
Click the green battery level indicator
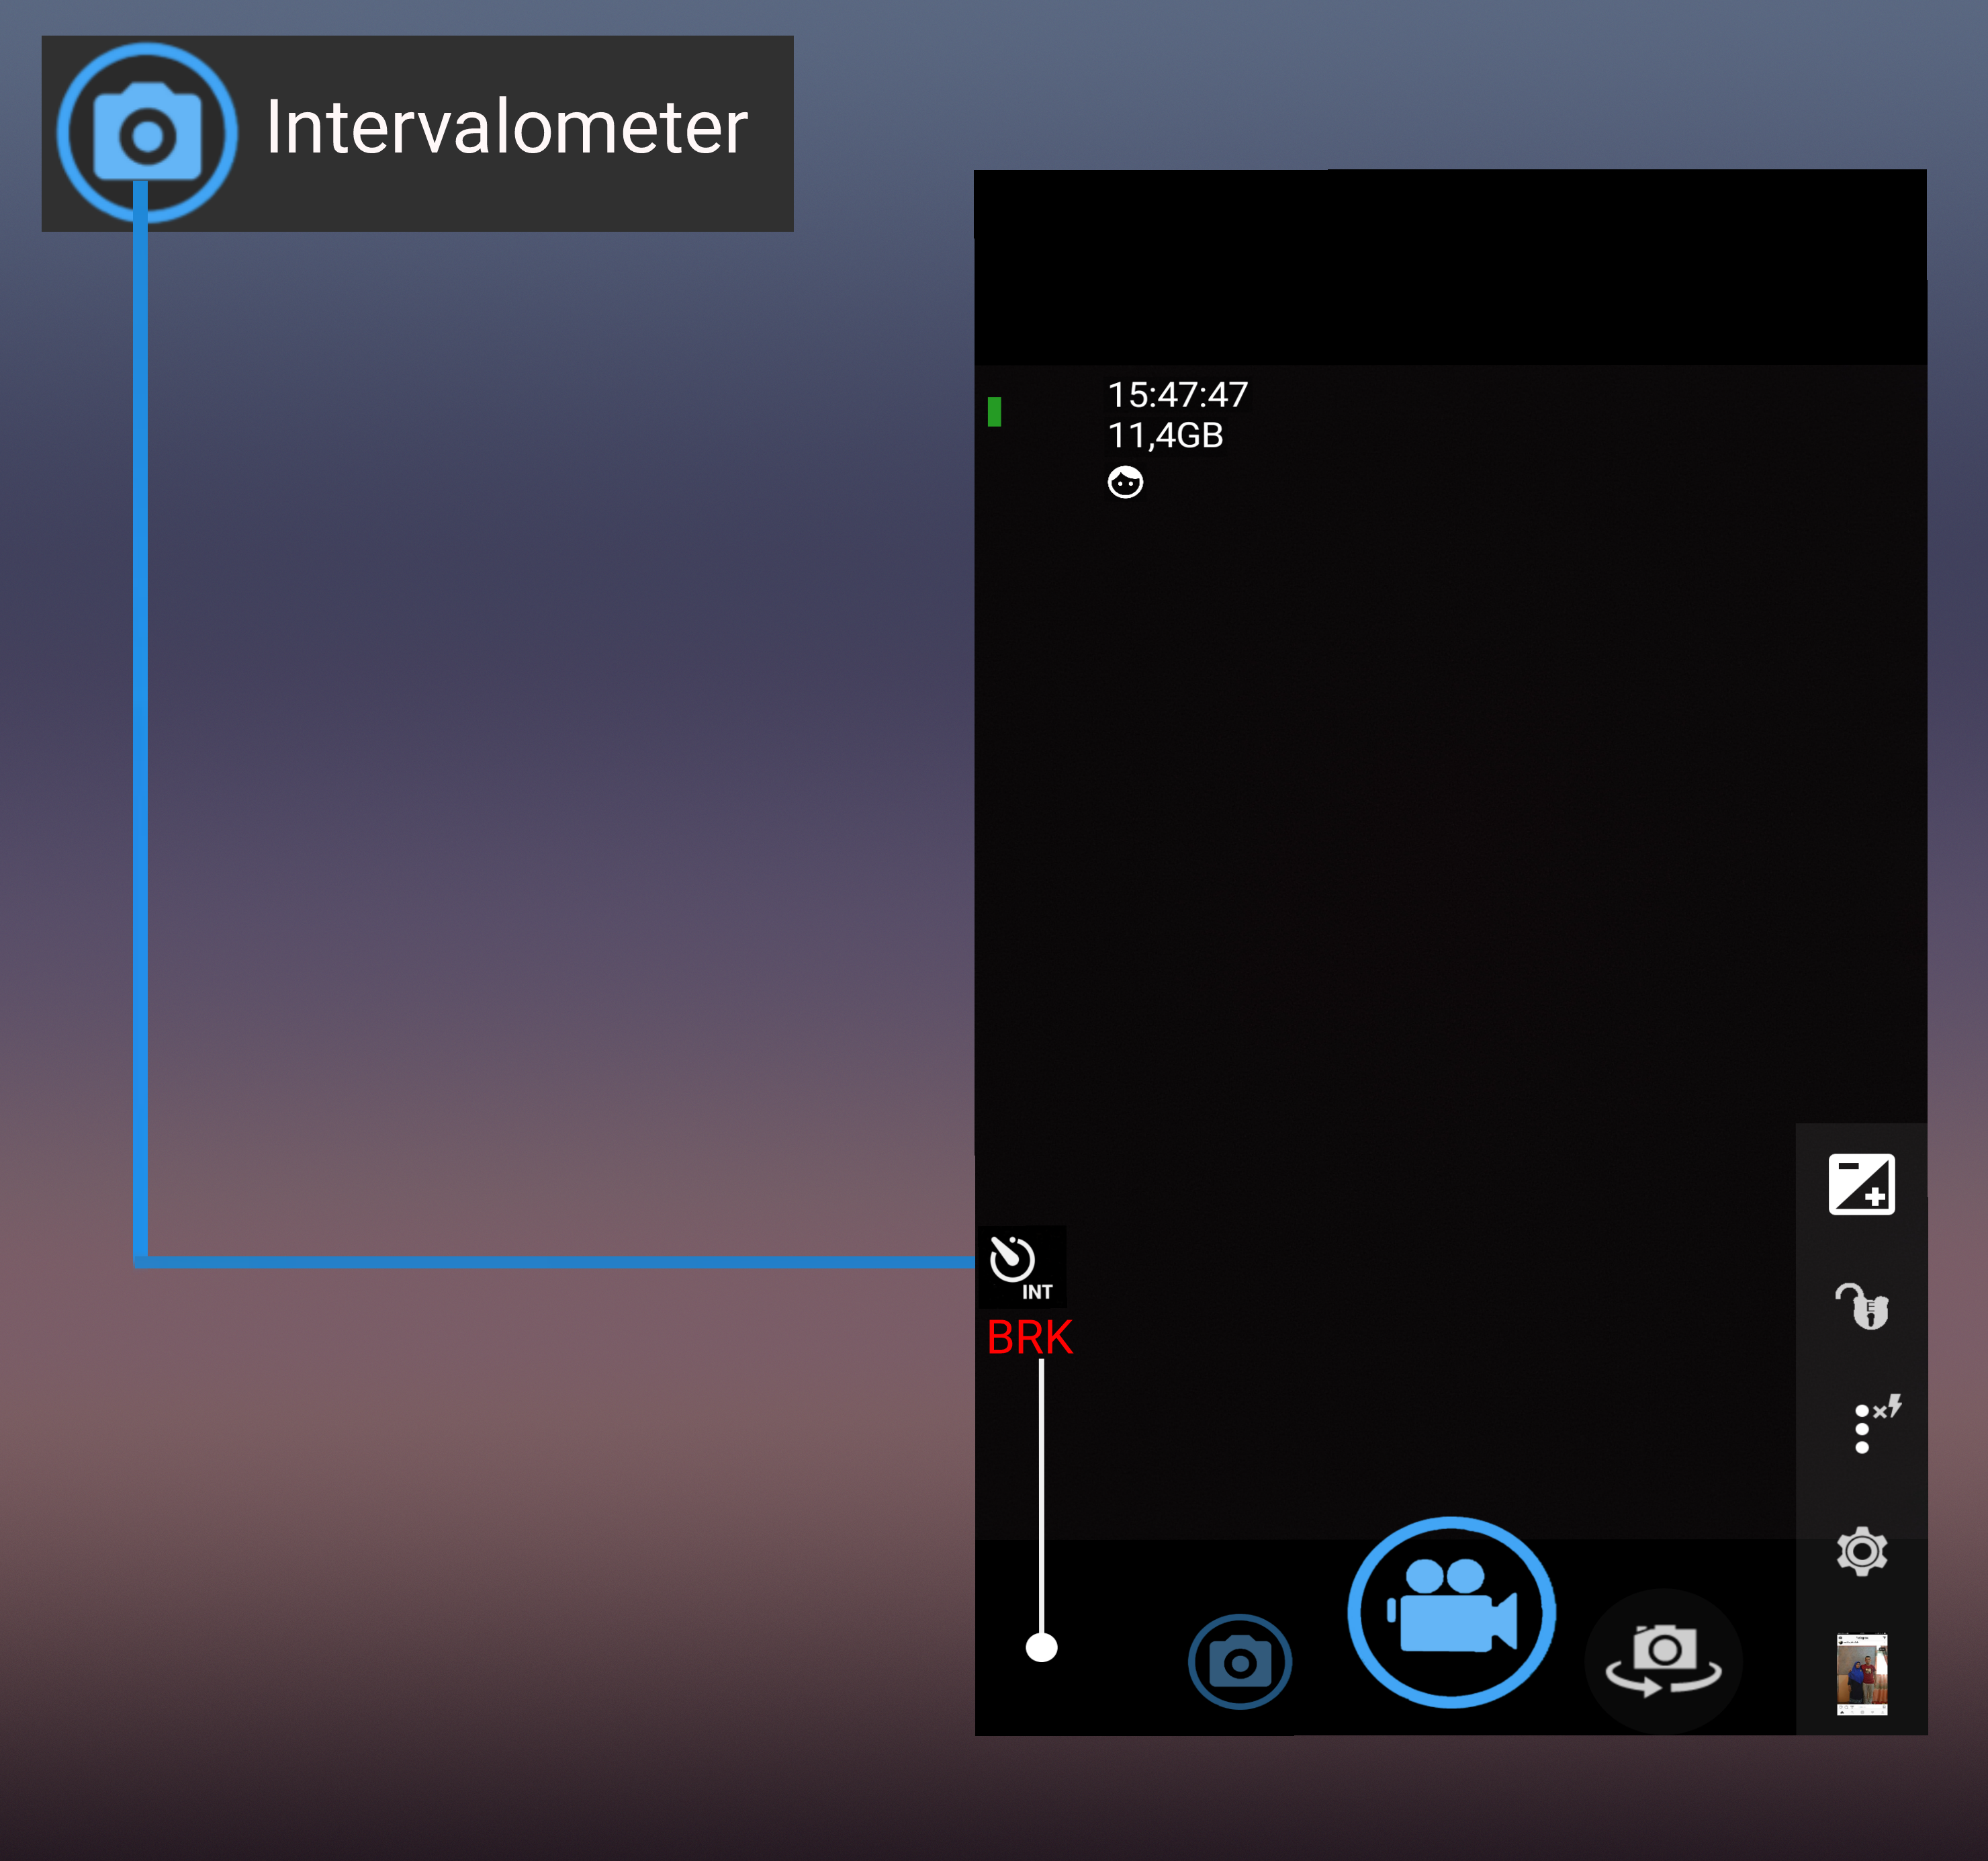(x=994, y=411)
